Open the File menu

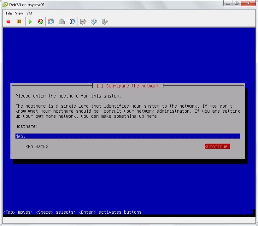(9, 13)
